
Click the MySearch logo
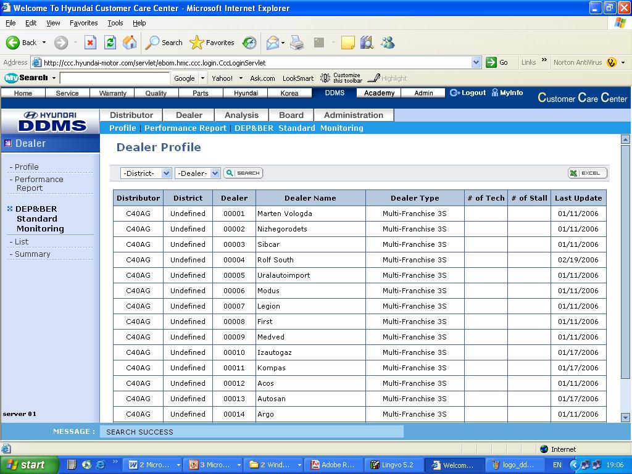(26, 78)
